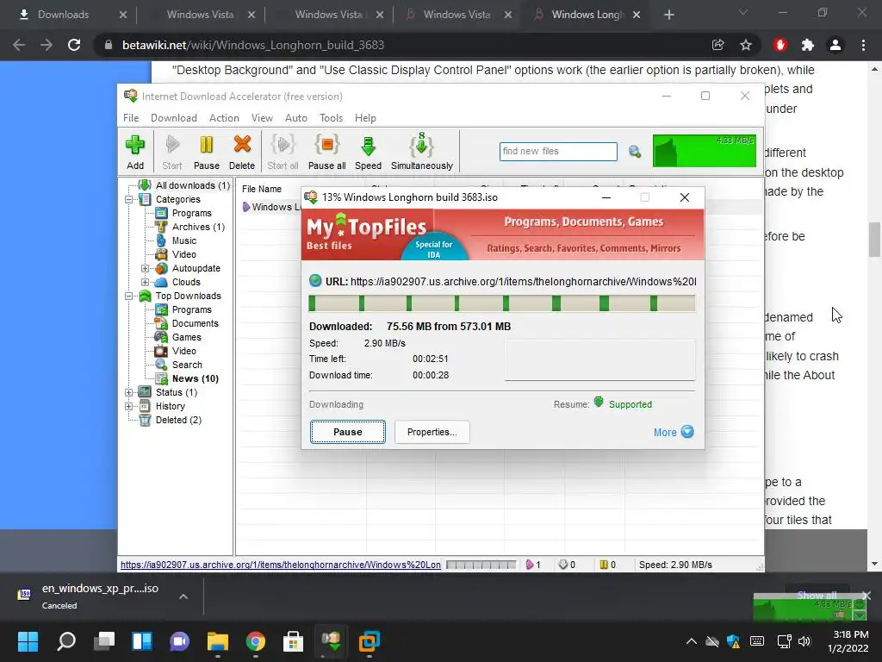Click the segmented download progress bar
Image resolution: width=882 pixels, height=662 pixels.
[502, 303]
